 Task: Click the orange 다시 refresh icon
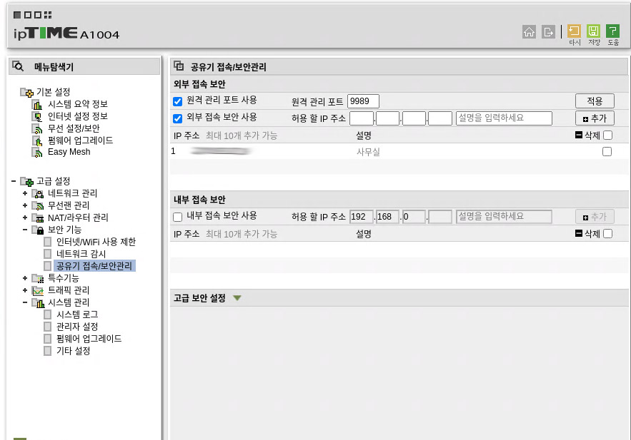(x=574, y=31)
